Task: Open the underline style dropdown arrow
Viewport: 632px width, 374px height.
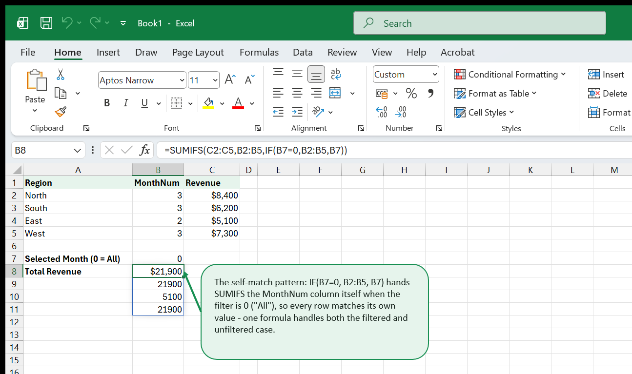Action: (159, 103)
